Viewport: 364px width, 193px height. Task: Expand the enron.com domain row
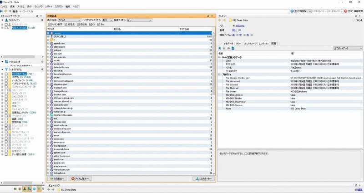click(x=49, y=139)
